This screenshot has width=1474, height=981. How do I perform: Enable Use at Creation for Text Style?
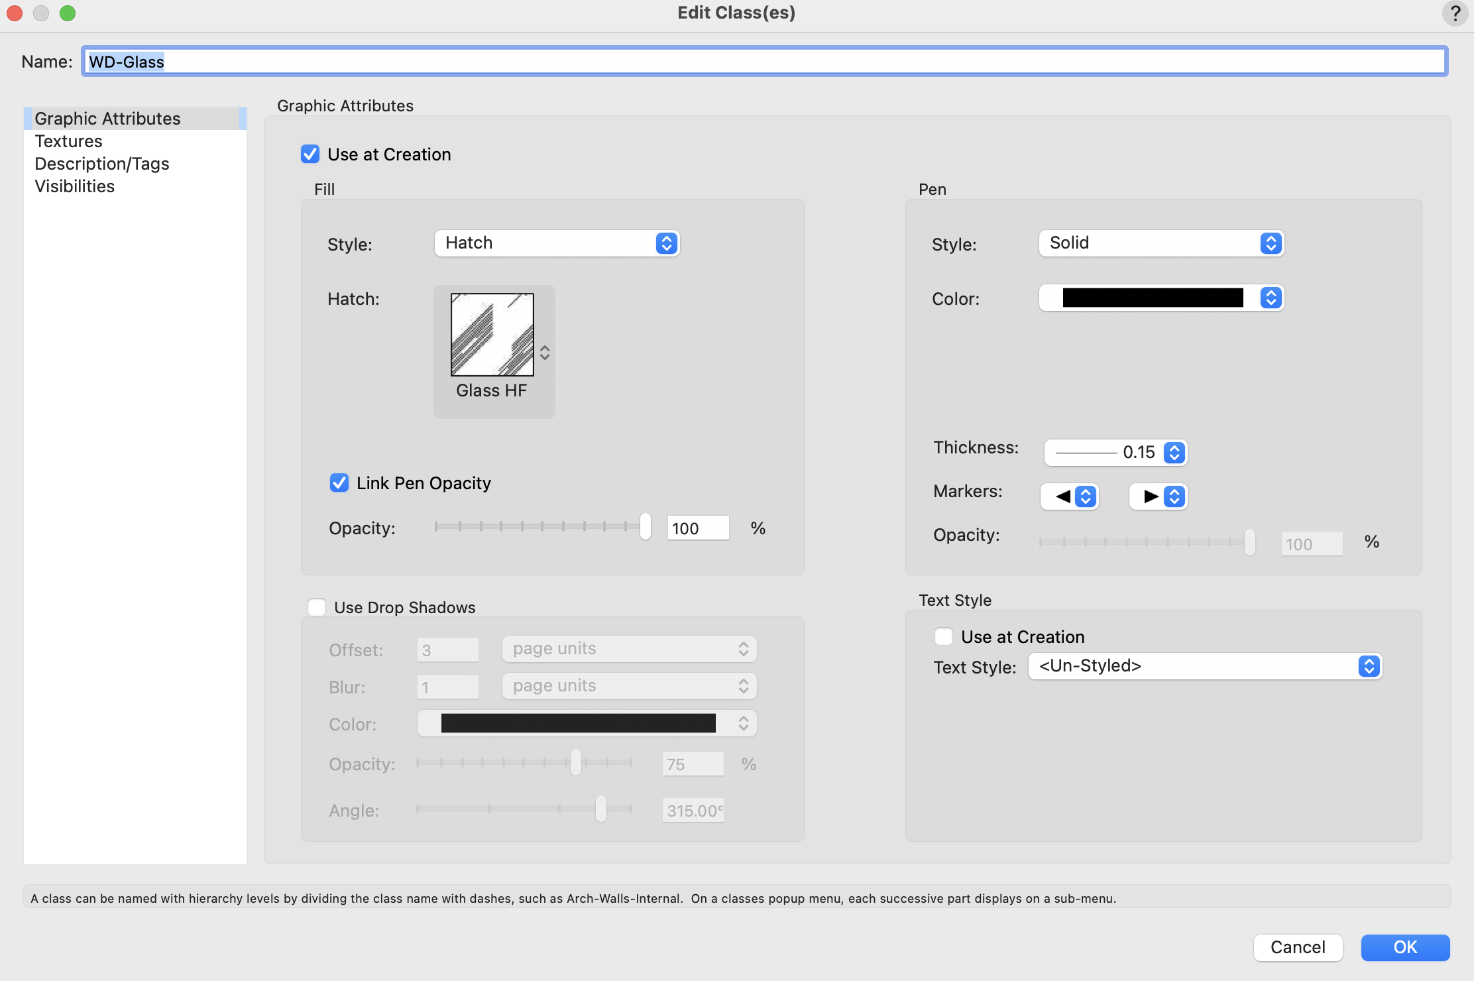tap(944, 637)
